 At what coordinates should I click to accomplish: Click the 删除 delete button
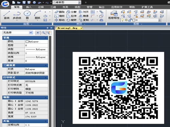point(60,12)
